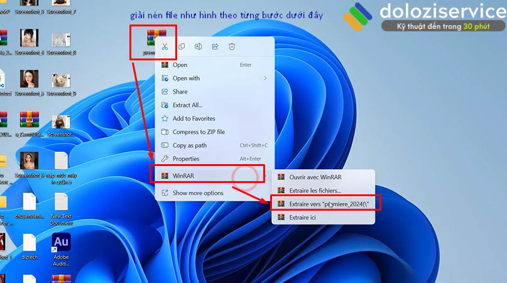Select 'Copy as path' menu entry

point(215,145)
